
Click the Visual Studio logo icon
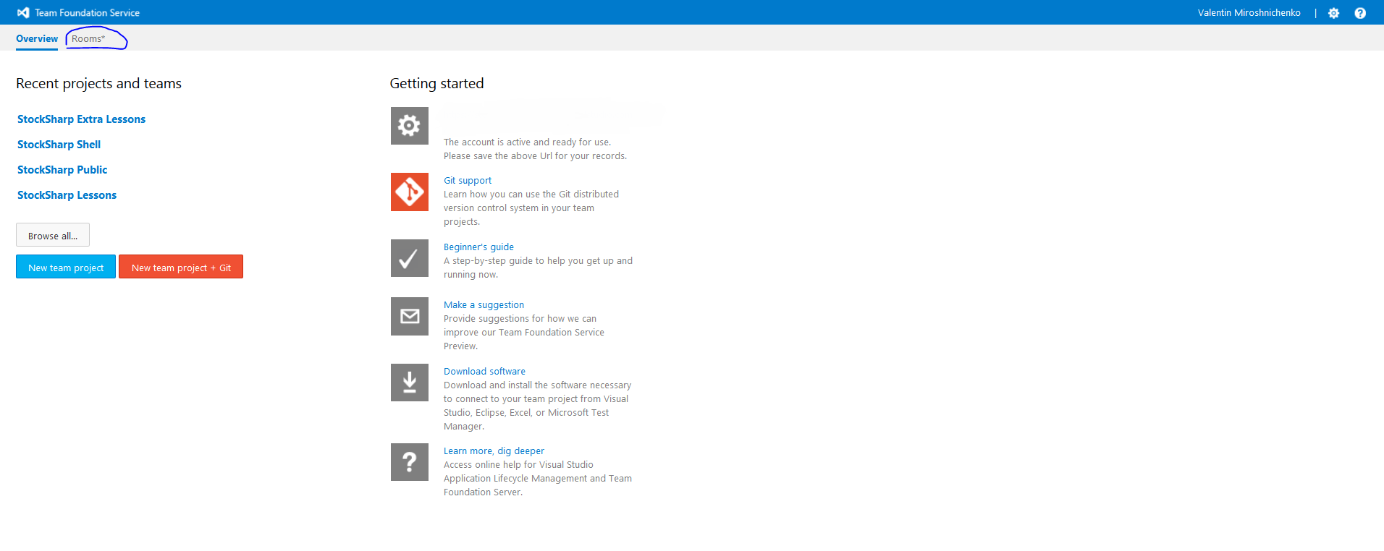pyautogui.click(x=23, y=12)
